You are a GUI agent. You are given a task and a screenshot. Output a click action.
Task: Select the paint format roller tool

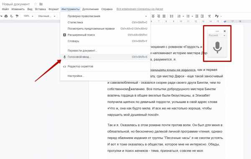(17, 16)
